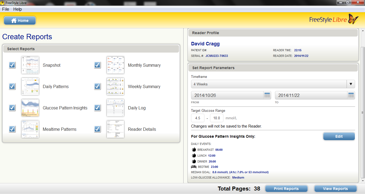Click the patient name David Cragg
Image resolution: width=365 pixels, height=194 pixels.
tap(205, 44)
